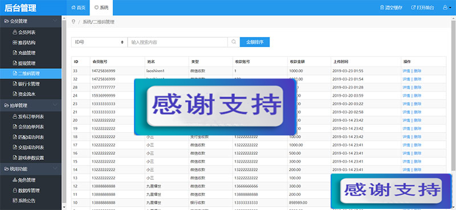
Task: Click the sidebar vertical scrollbar
Action: point(64,112)
